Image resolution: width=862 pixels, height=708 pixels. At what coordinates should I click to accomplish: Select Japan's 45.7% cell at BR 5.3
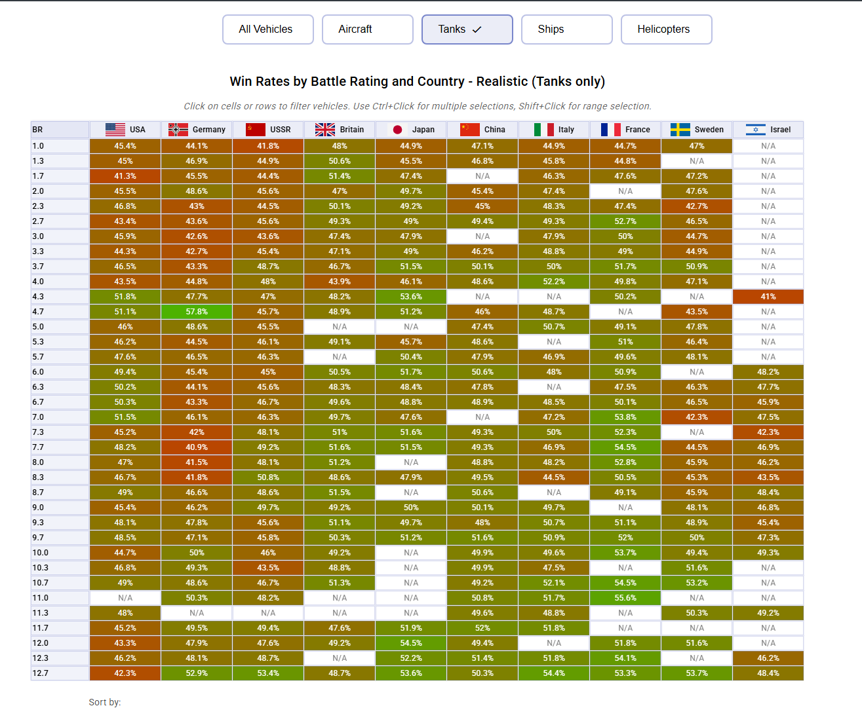tap(411, 342)
